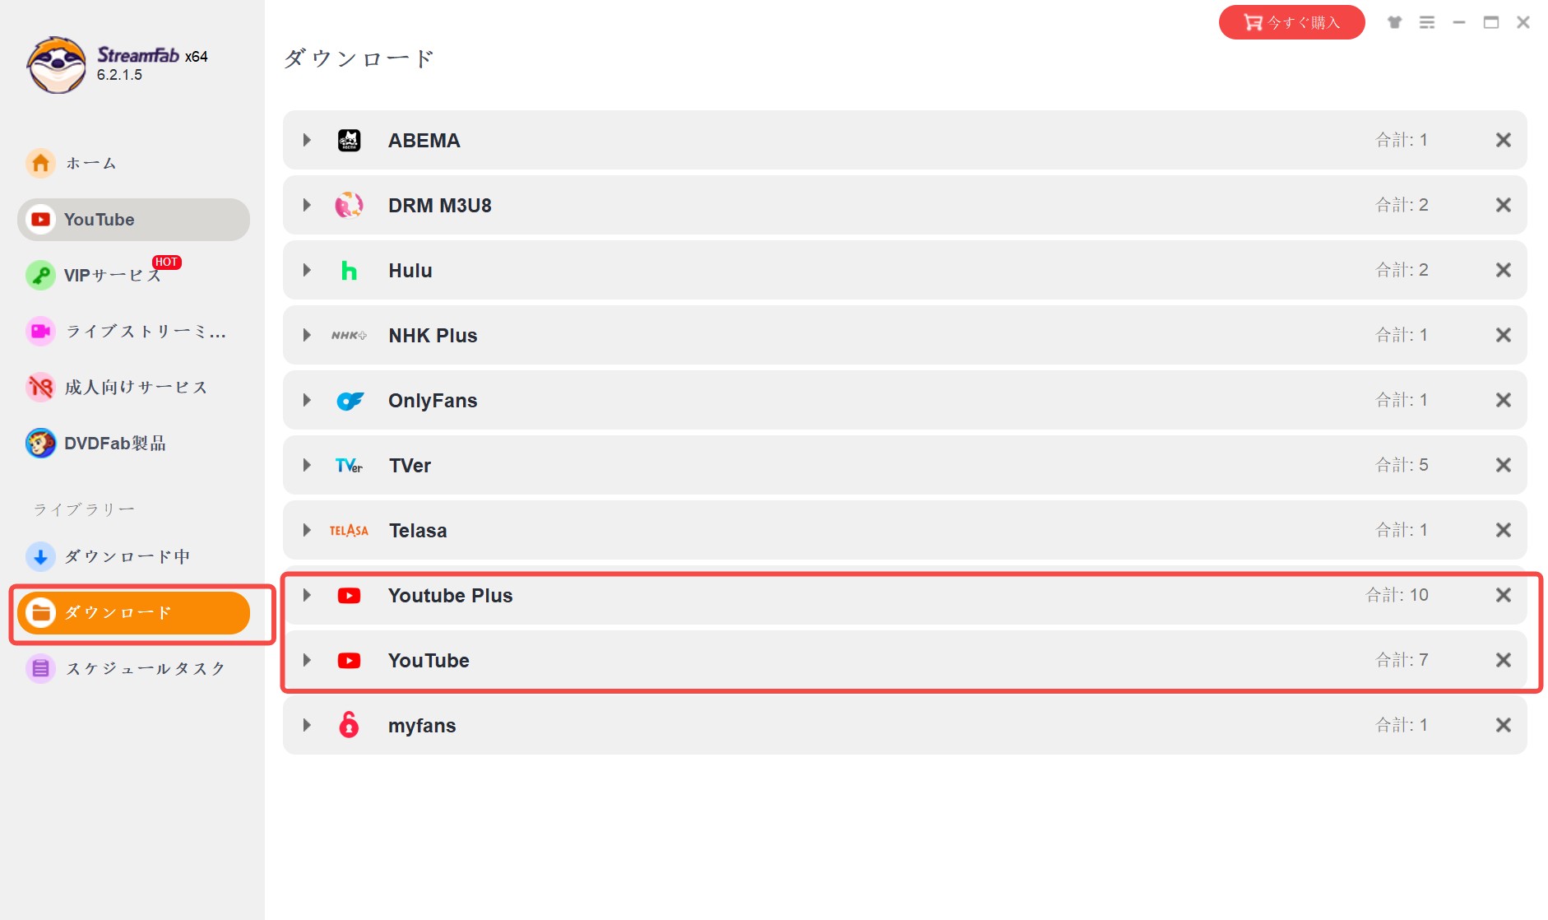Click the 合計: 10 count text
Screen dimensions: 1548x920
1397,595
